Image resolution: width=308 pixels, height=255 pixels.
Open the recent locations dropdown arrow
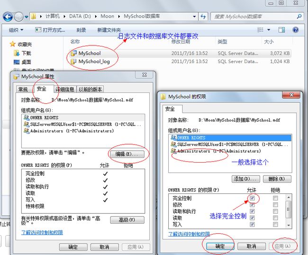(x=27, y=17)
